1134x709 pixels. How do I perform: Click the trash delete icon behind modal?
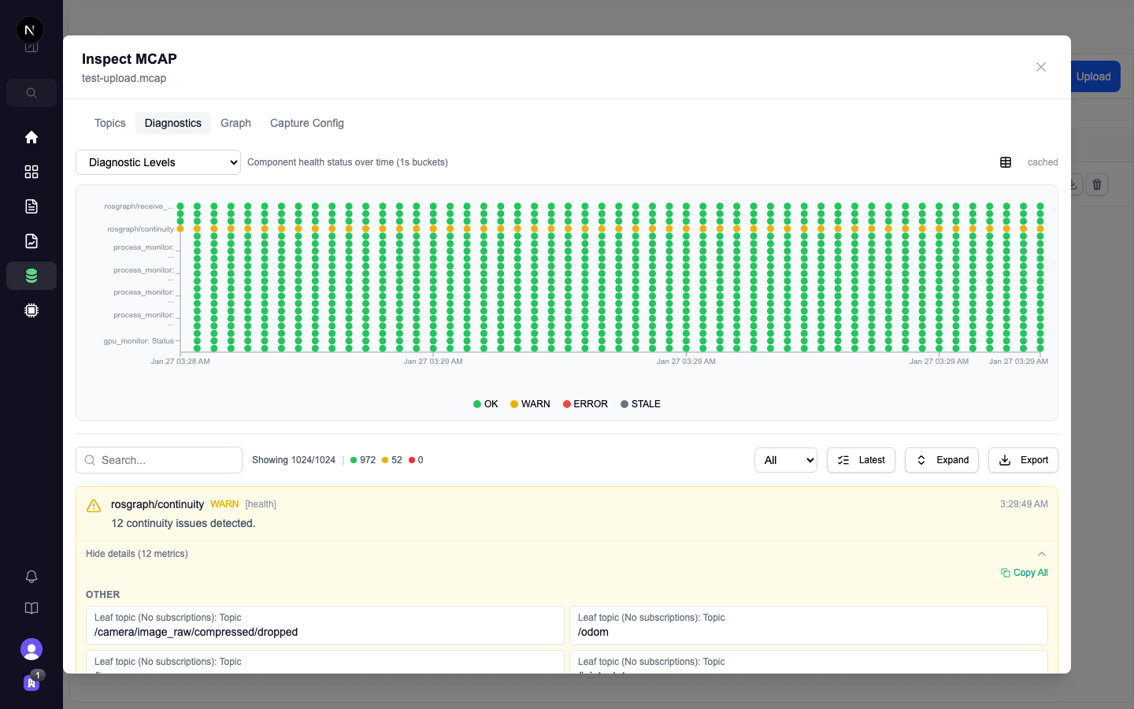click(1097, 184)
